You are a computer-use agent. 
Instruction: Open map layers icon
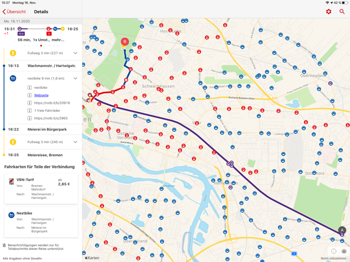click(344, 252)
